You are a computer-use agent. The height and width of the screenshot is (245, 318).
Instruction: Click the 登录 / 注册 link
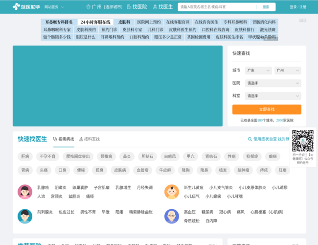298,7
